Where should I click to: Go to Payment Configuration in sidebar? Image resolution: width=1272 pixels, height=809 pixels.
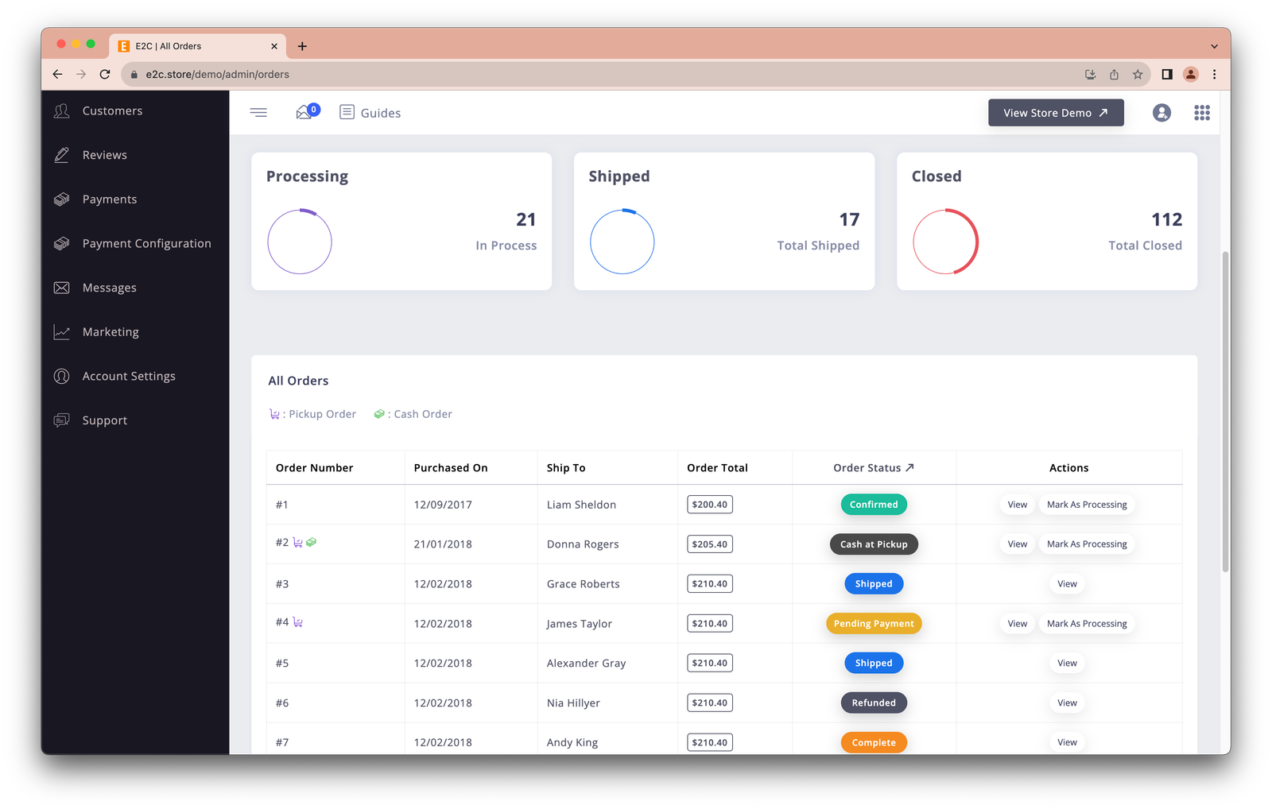(x=146, y=244)
